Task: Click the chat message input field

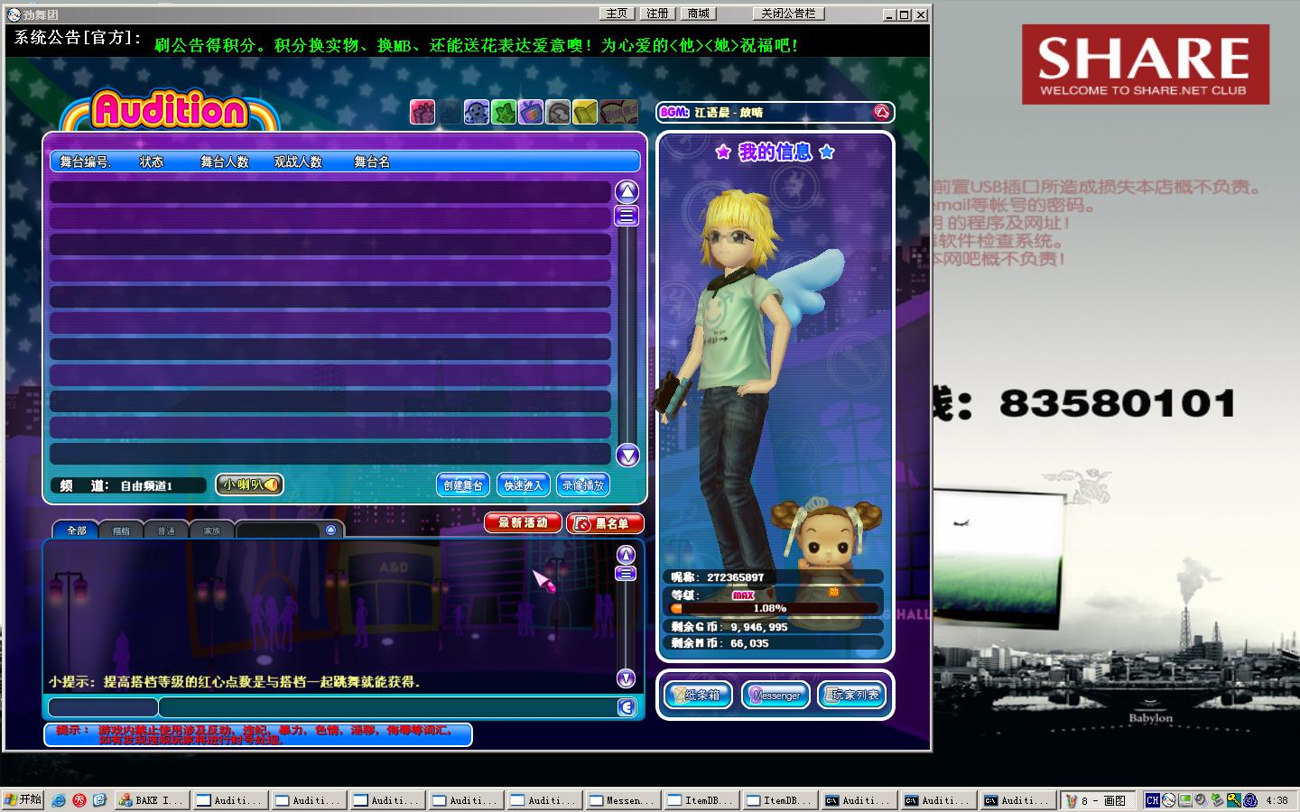Action: pos(388,707)
